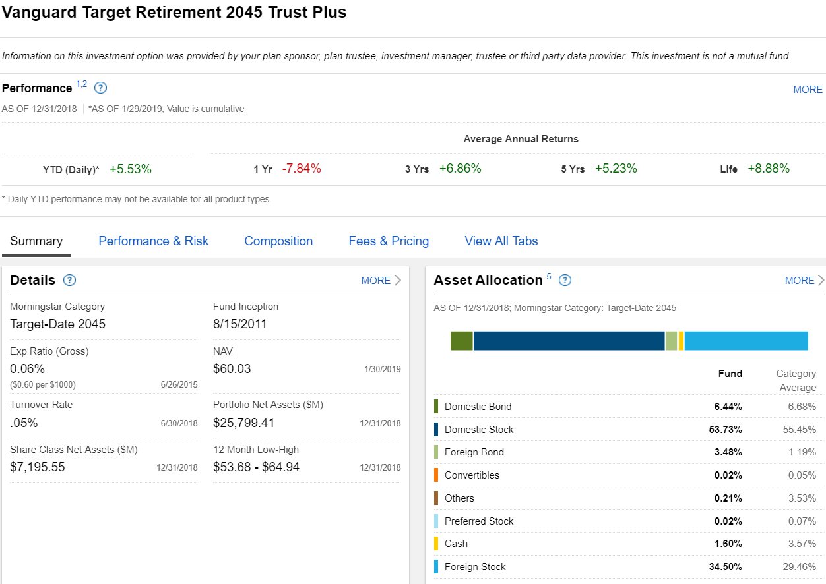This screenshot has height=584, width=826.
Task: Pick the yellow Cash legend marker
Action: point(436,544)
